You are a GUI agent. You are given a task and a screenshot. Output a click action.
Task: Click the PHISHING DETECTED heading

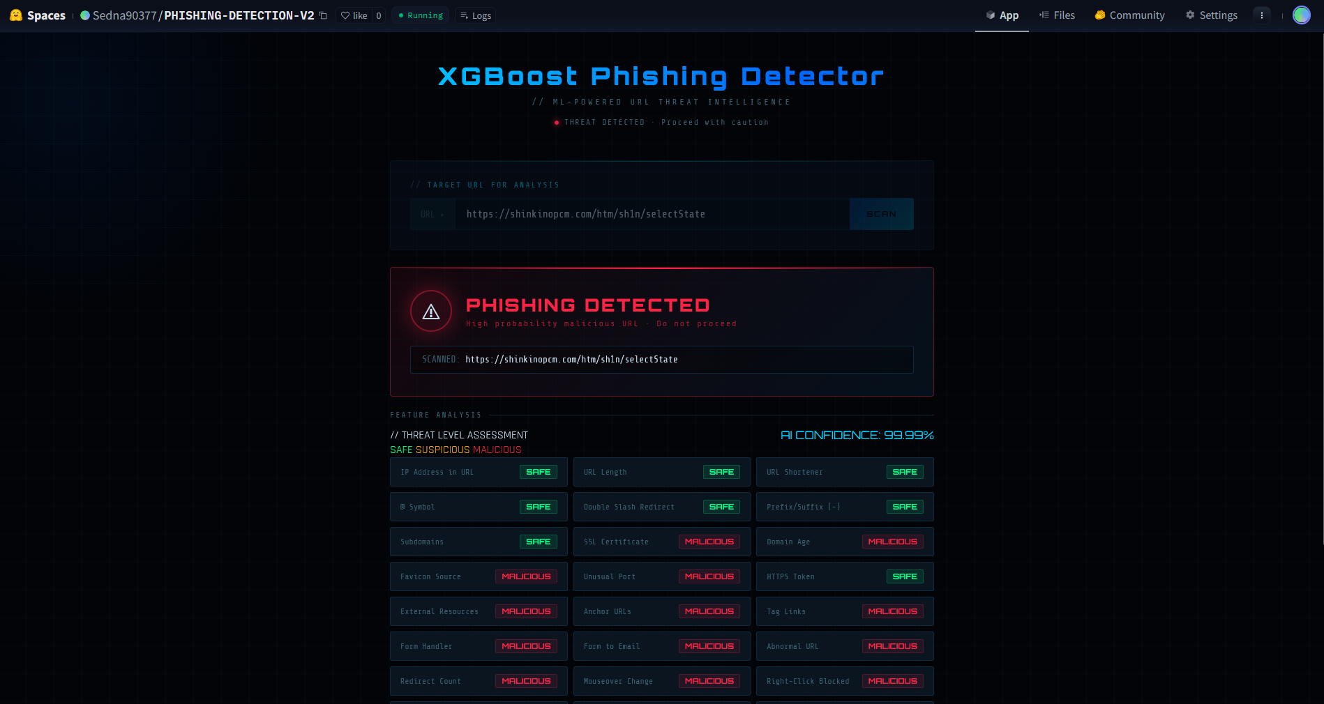point(587,305)
